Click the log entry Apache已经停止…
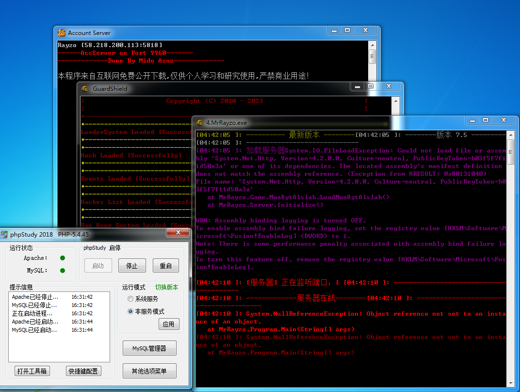 35,297
